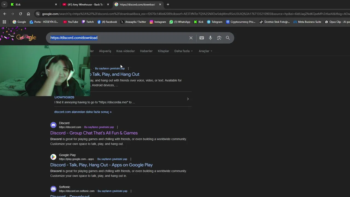Viewport: 350px width, 197px height.
Task: Select the Alışveriş search tab
Action: click(105, 51)
